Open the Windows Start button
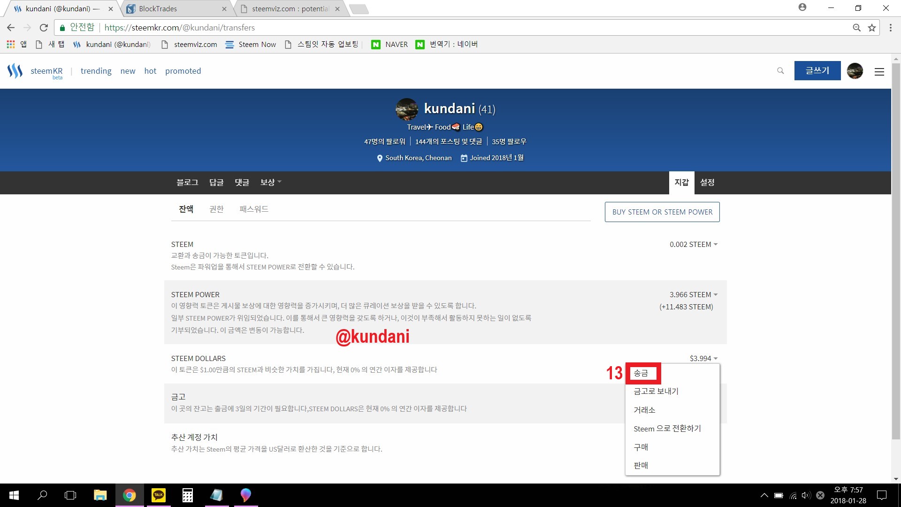 point(14,495)
